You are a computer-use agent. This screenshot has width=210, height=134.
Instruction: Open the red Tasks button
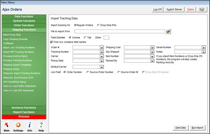pyautogui.click(x=190, y=9)
